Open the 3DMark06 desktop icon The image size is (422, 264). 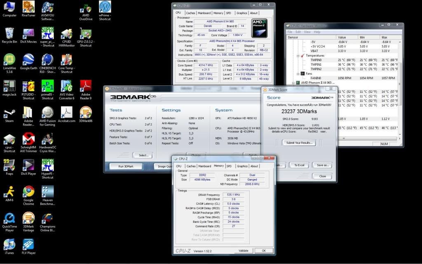point(86,115)
